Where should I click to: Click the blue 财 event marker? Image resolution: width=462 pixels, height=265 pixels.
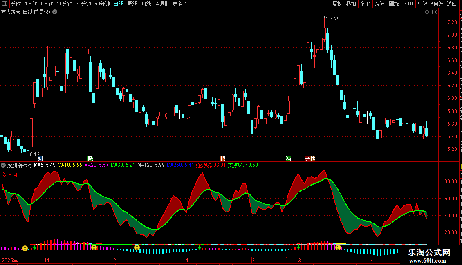click(40, 158)
